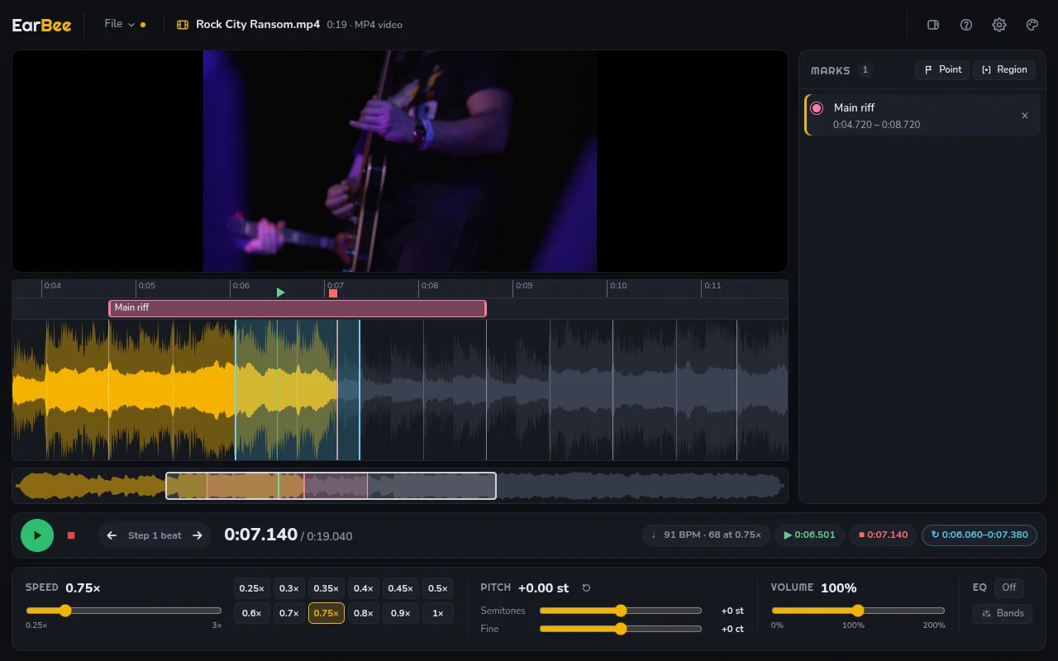The width and height of the screenshot is (1058, 661).
Task: Toggle the EQ Off switch
Action: click(x=1008, y=588)
